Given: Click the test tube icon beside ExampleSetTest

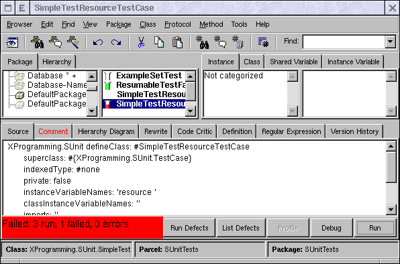Looking at the screenshot, I should click(x=108, y=76).
